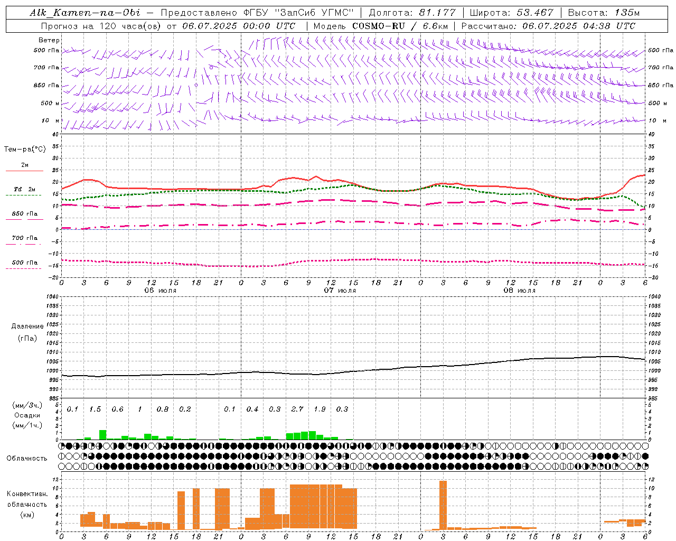Screen dimensions: 676x541
Task: Click the Давление pressure panel label
Action: pyautogui.click(x=27, y=327)
